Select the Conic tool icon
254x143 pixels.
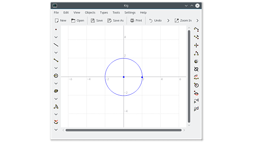56,91
